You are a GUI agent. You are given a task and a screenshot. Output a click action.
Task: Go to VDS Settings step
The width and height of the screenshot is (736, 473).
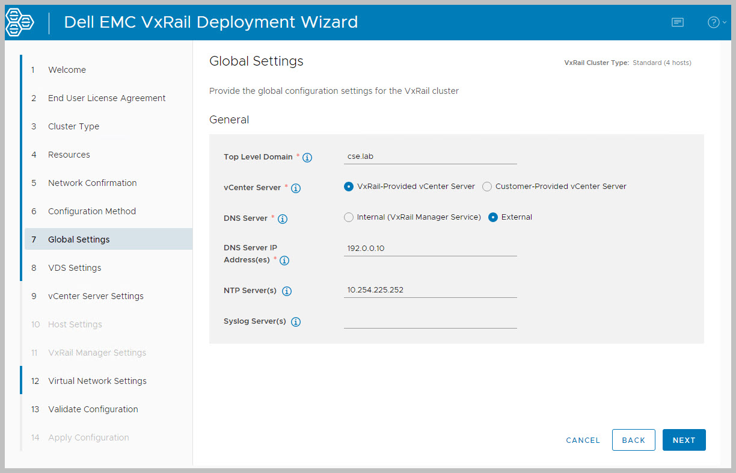point(75,268)
